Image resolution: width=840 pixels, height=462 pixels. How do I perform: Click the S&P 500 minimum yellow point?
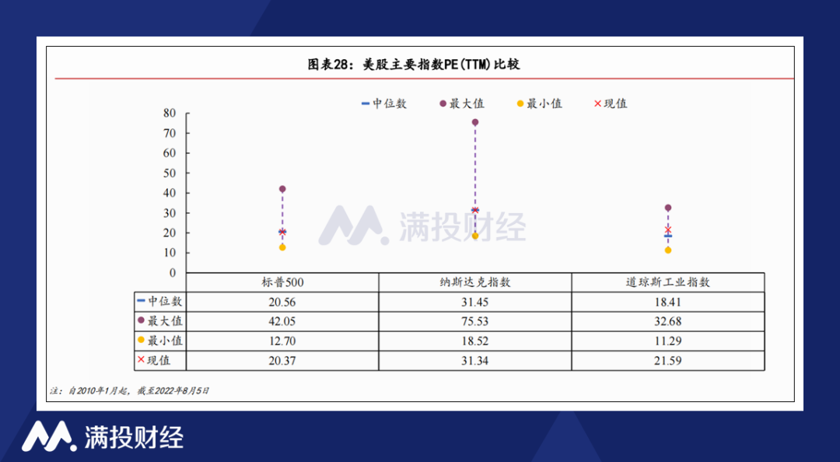tap(282, 247)
